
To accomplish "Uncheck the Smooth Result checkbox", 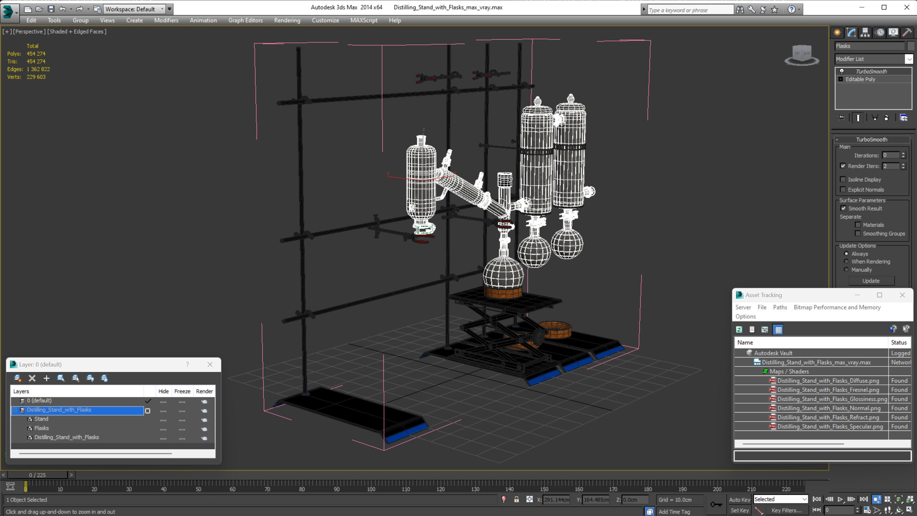I will point(843,208).
